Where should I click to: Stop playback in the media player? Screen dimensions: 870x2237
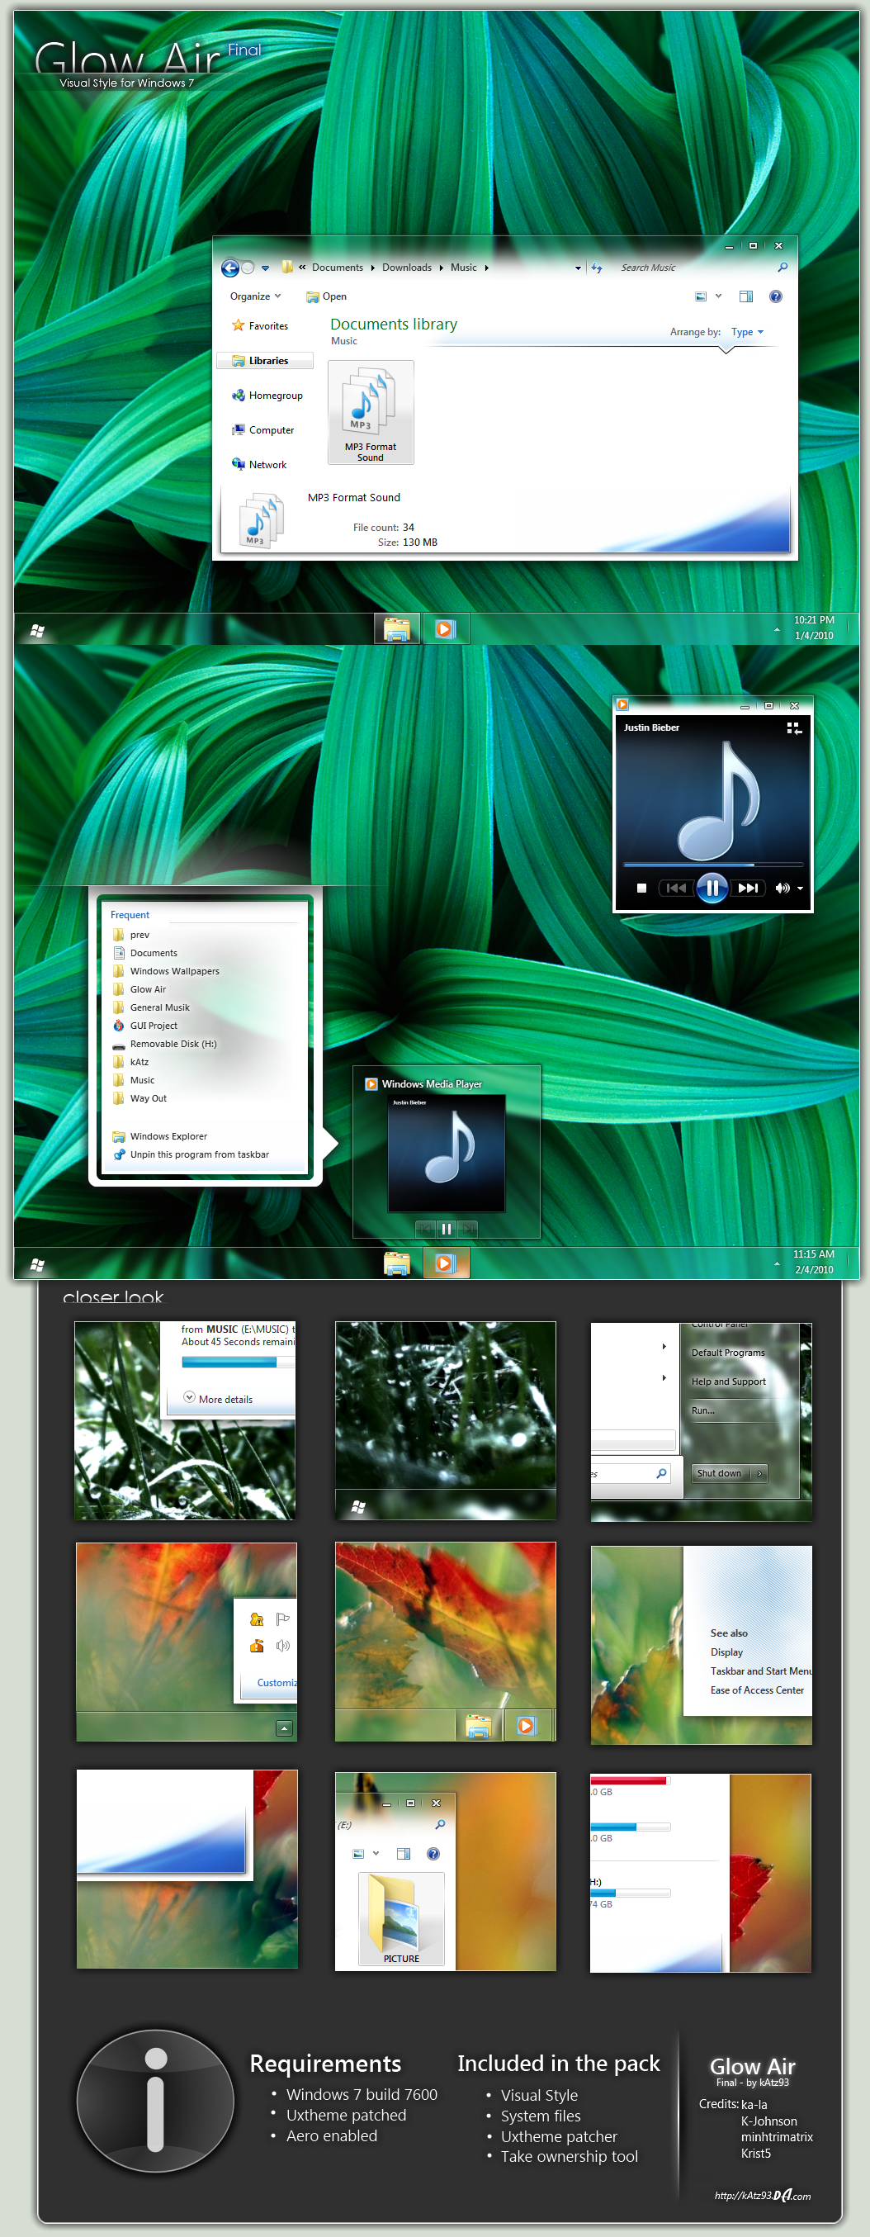641,888
